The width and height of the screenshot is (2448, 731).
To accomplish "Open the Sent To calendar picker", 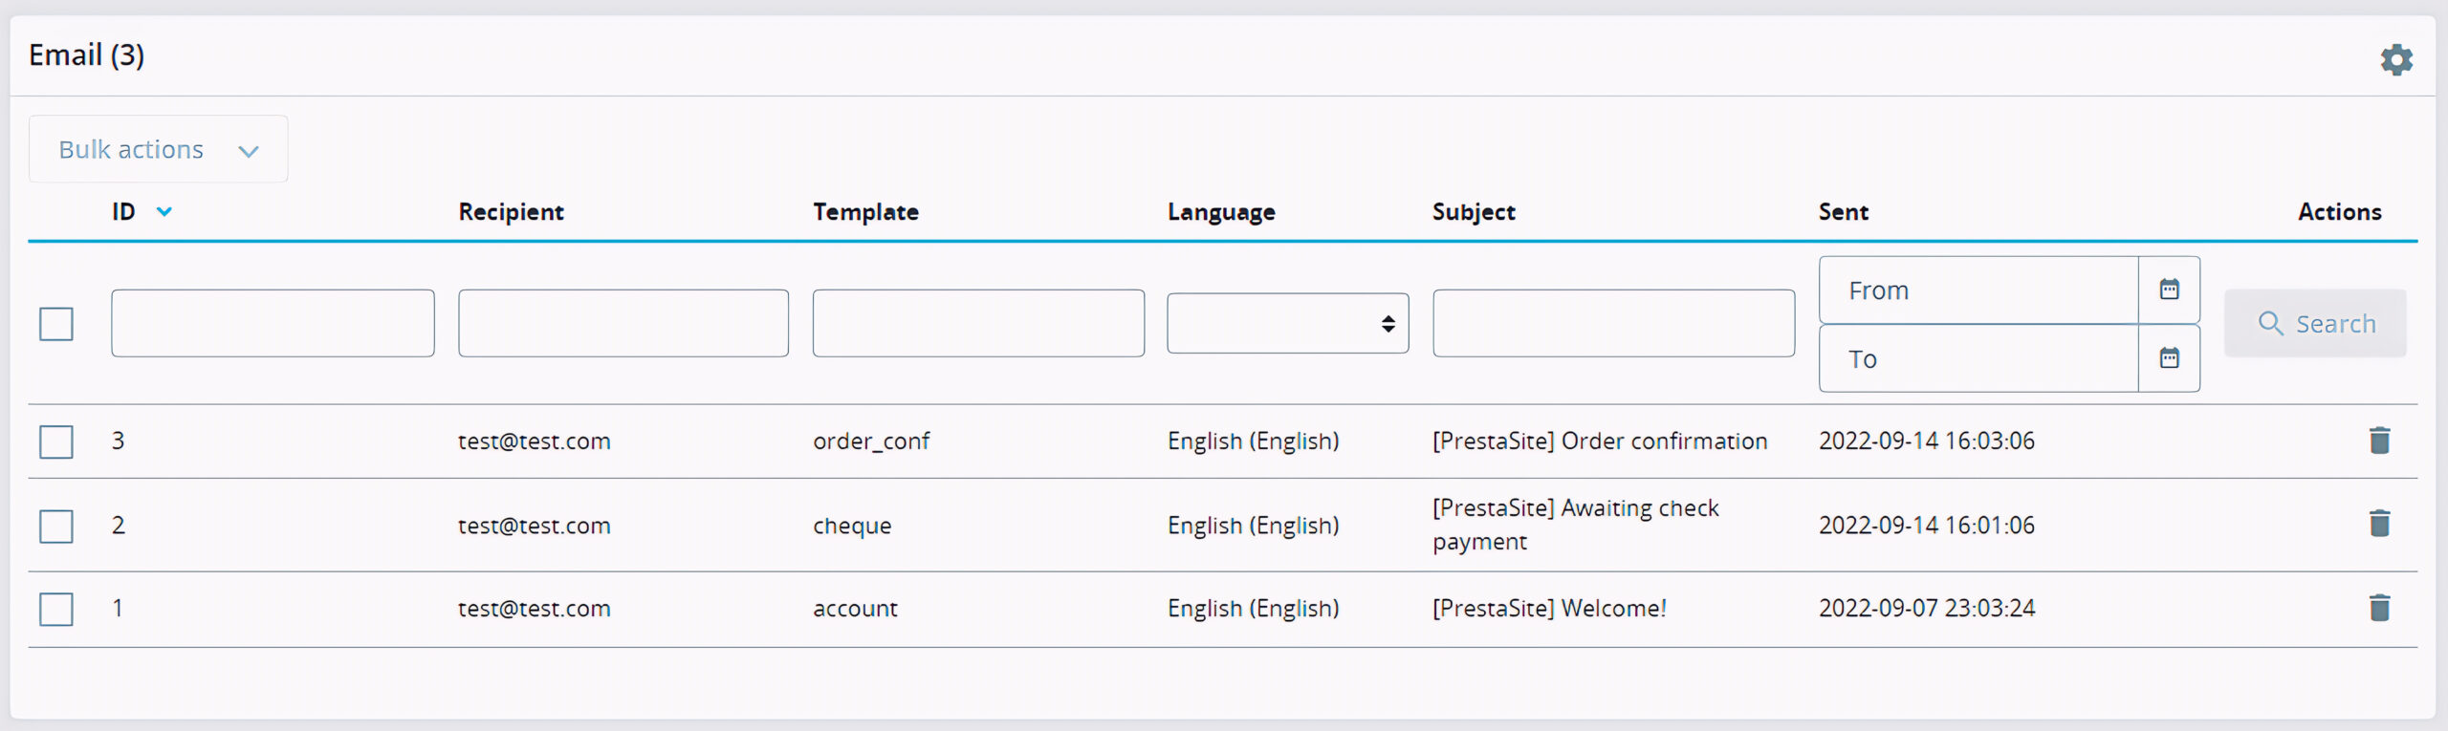I will [2169, 358].
